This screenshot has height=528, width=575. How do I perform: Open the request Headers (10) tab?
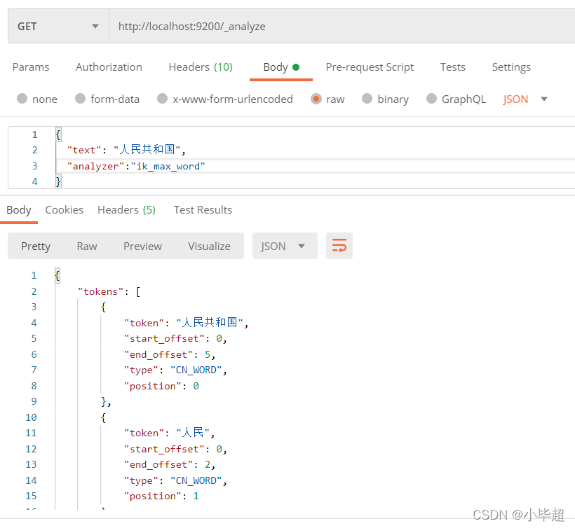(201, 67)
